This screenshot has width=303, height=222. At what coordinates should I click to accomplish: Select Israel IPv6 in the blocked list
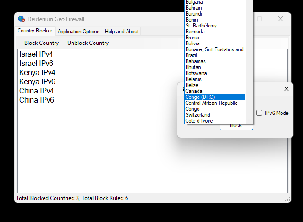coord(36,63)
